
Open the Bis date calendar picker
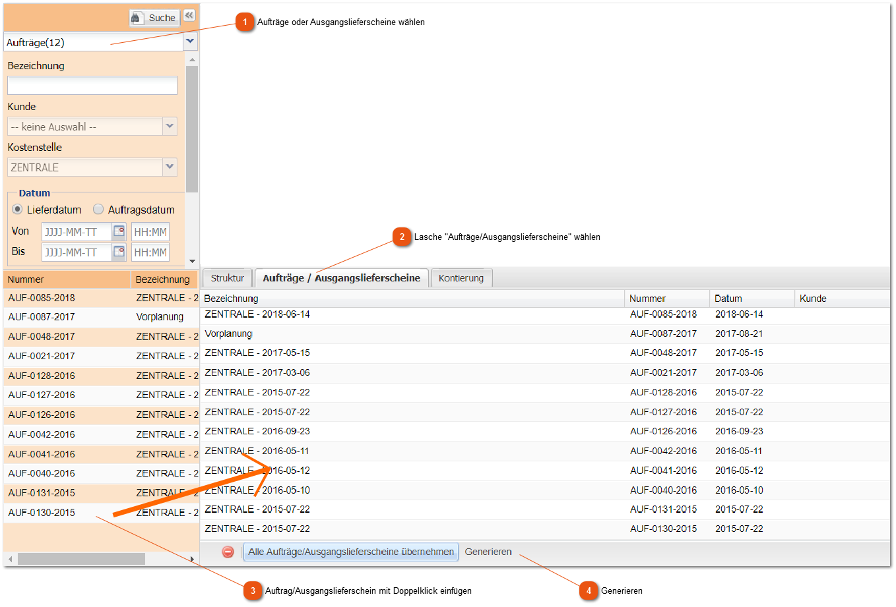pyautogui.click(x=119, y=252)
